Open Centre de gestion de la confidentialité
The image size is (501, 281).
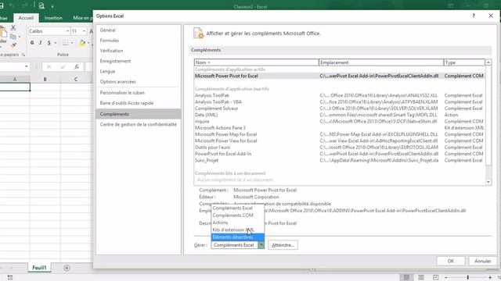click(139, 124)
